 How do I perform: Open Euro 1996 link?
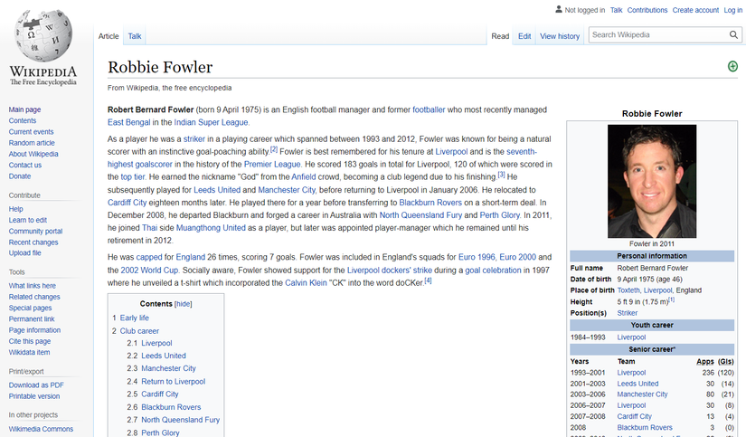[x=477, y=257]
